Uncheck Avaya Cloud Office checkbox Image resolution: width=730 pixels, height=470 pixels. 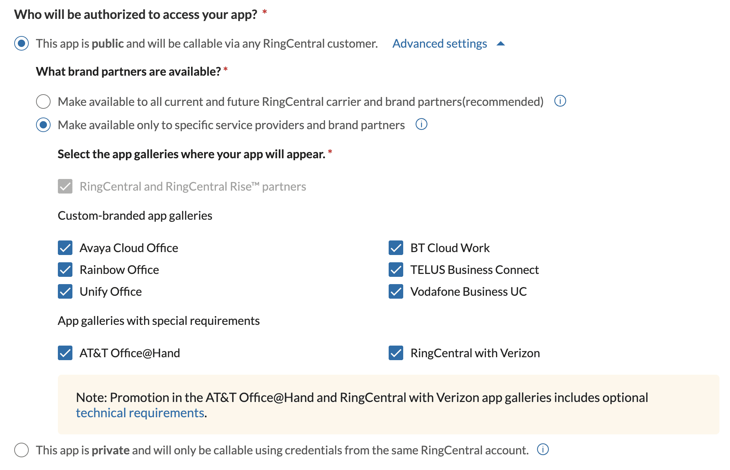[65, 248]
